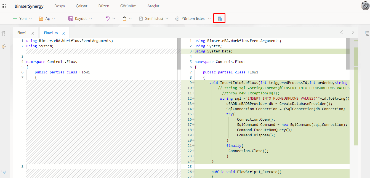The height and width of the screenshot is (178, 370).
Task: Click the tools icon in left sidebar
Action: click(4, 33)
